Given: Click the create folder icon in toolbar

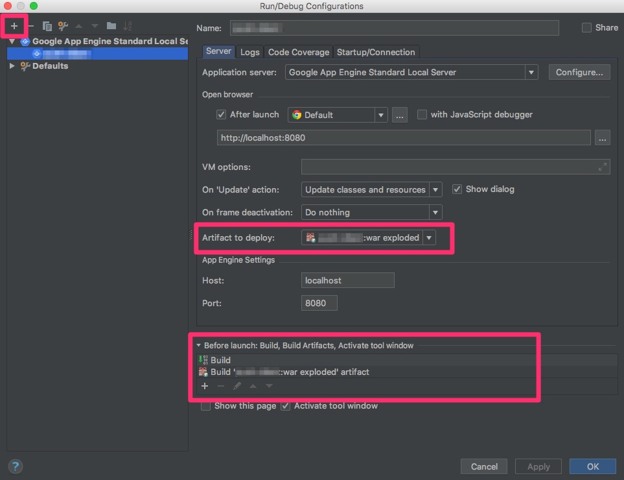Looking at the screenshot, I should pos(111,26).
